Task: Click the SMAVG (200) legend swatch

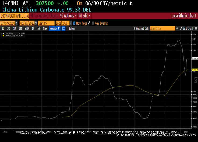Action: coord(3,36)
